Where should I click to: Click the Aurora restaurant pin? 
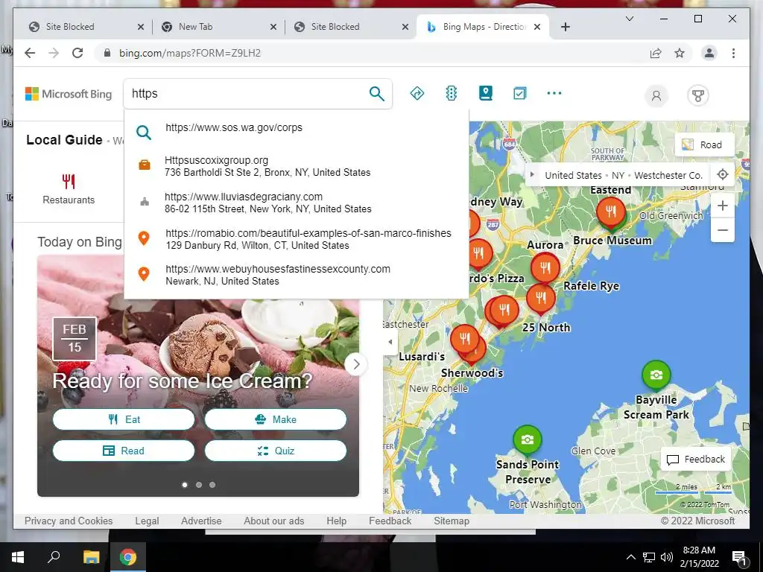tap(545, 268)
